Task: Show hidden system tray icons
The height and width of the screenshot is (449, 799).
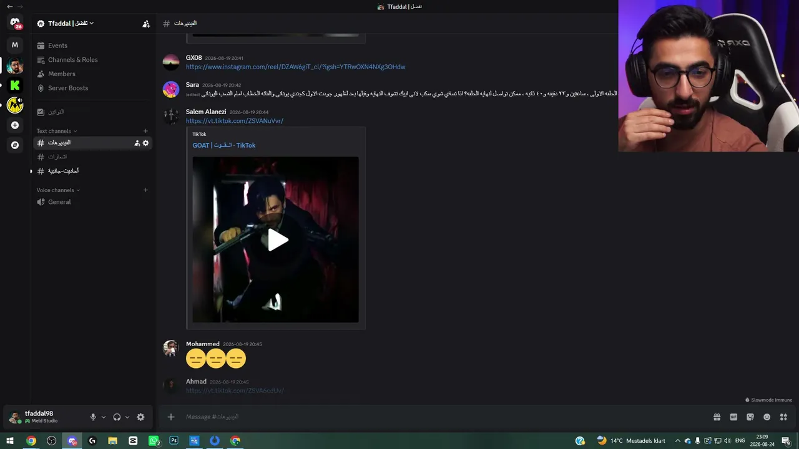Action: [x=677, y=441]
